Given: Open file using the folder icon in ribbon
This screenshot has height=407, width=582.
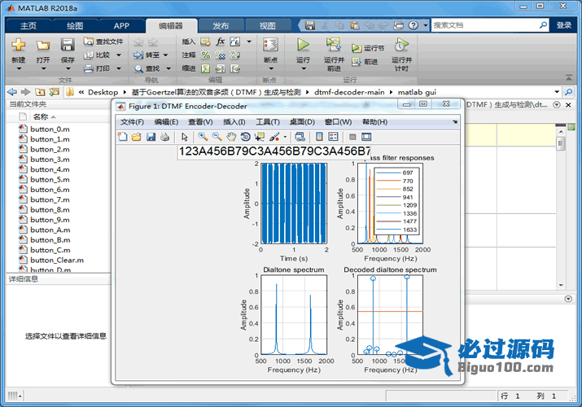Looking at the screenshot, I should tap(42, 46).
